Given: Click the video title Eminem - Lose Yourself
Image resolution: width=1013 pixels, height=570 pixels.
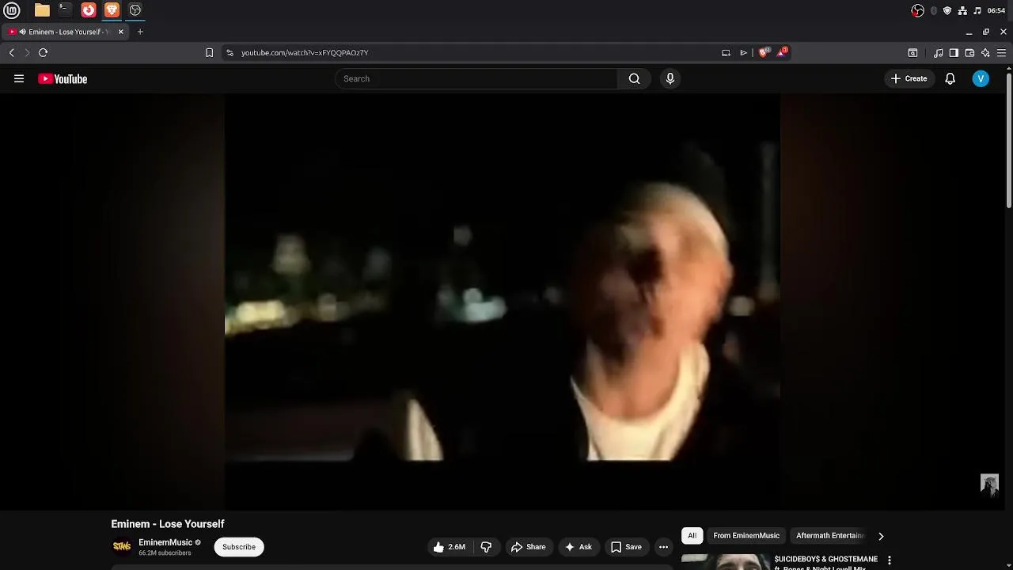Looking at the screenshot, I should click(x=168, y=524).
